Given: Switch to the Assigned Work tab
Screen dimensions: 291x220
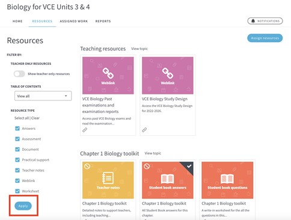Looking at the screenshot, I should coord(74,21).
